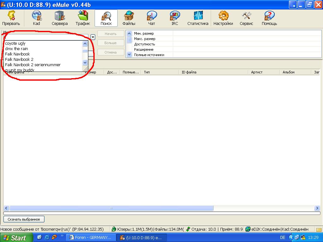Click the Windows Start button
323x242 pixels.
pyautogui.click(x=16, y=238)
